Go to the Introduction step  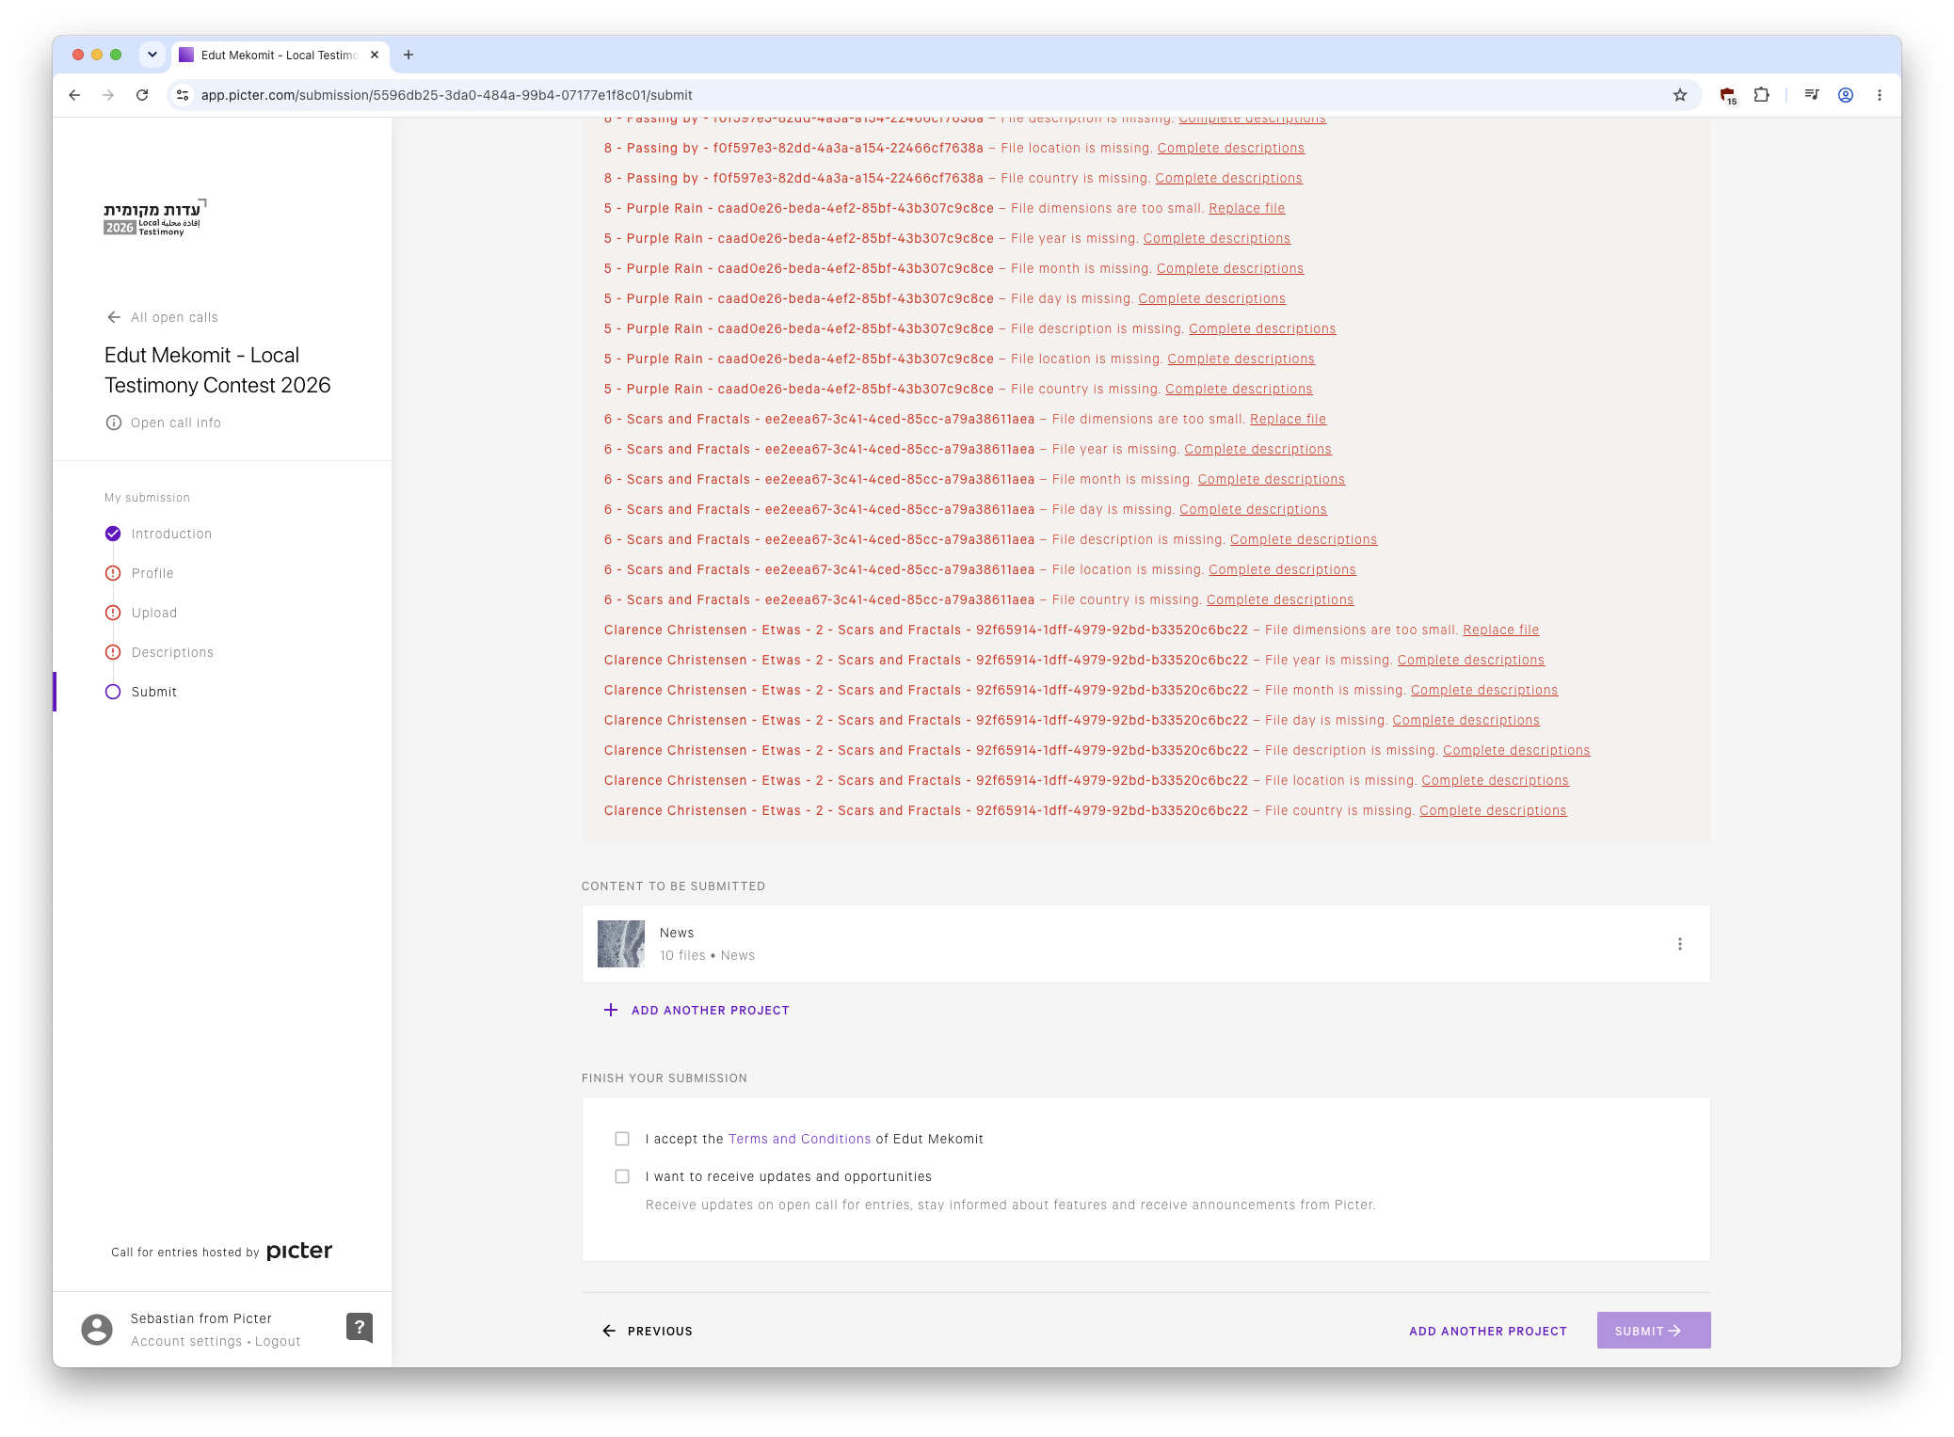pyautogui.click(x=171, y=534)
